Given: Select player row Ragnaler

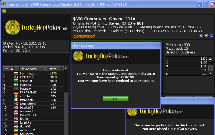Looking at the screenshot, I should pos(33,89).
